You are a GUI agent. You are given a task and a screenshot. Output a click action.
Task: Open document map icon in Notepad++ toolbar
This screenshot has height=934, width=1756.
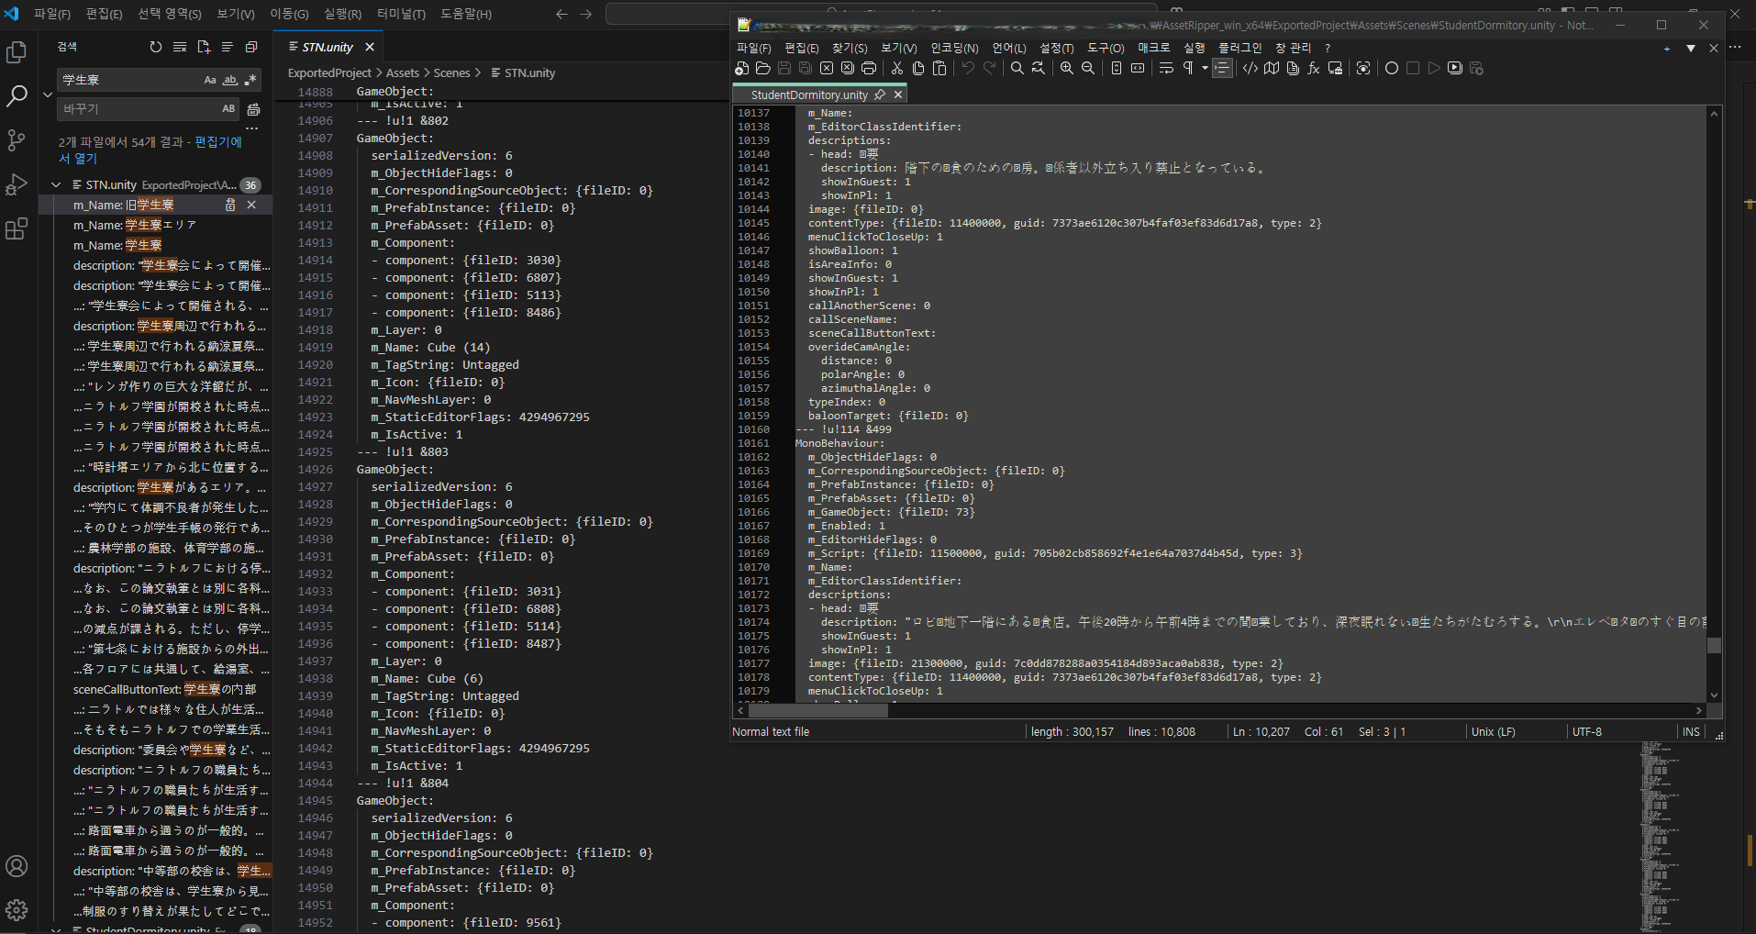point(1272,68)
